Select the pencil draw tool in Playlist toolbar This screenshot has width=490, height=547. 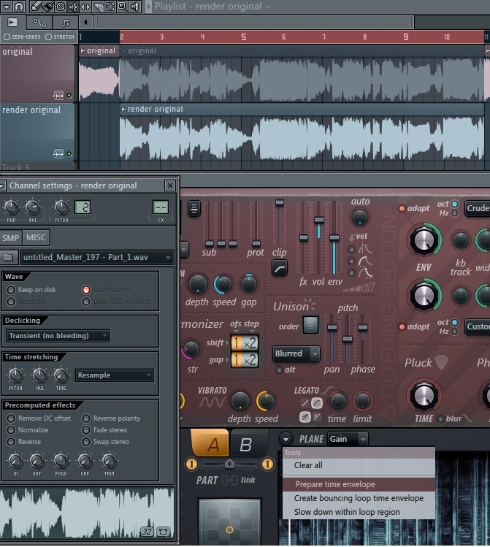(34, 7)
